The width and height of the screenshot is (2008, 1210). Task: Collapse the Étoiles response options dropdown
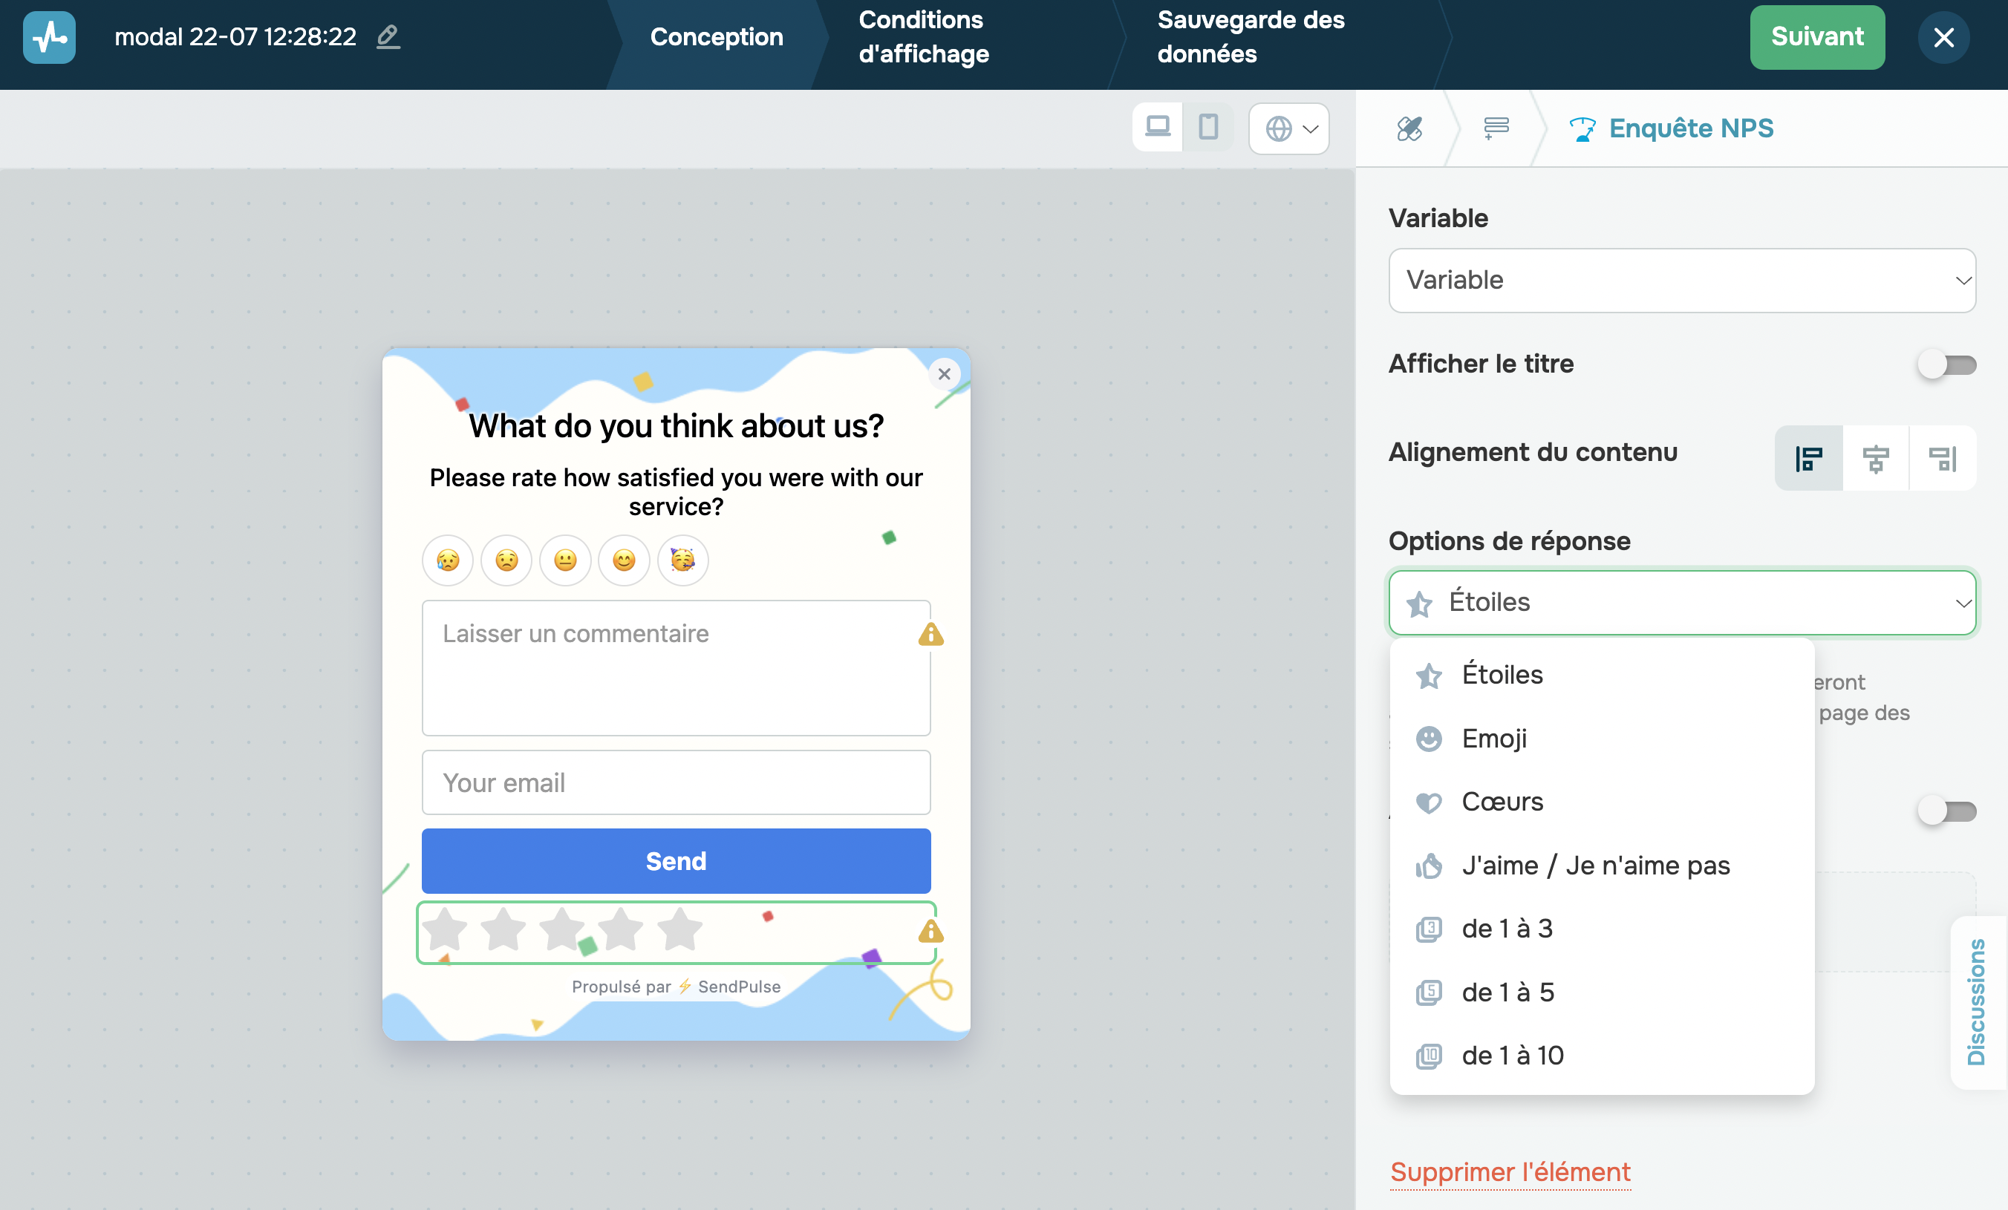click(1681, 602)
